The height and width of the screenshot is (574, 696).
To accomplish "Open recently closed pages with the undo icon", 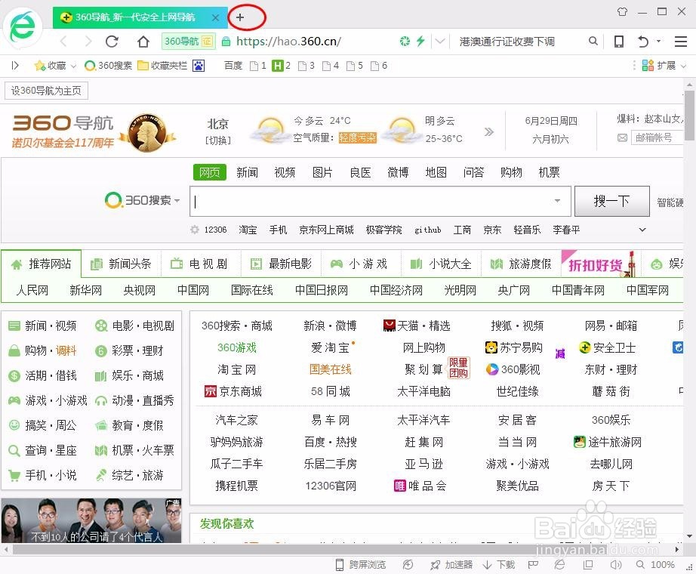I will 643,42.
